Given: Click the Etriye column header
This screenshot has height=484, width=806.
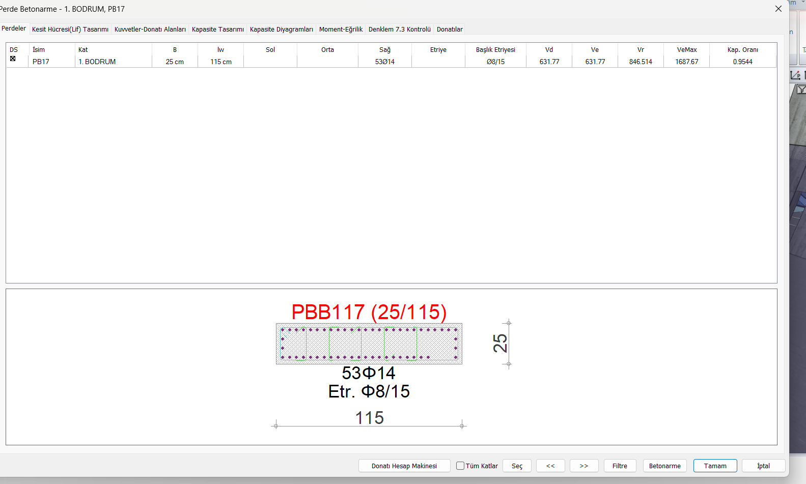Looking at the screenshot, I should click(x=438, y=49).
